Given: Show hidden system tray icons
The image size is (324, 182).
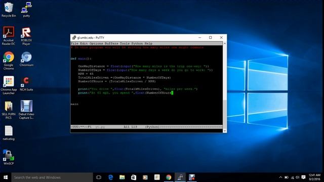Looking at the screenshot, I should tap(280, 177).
